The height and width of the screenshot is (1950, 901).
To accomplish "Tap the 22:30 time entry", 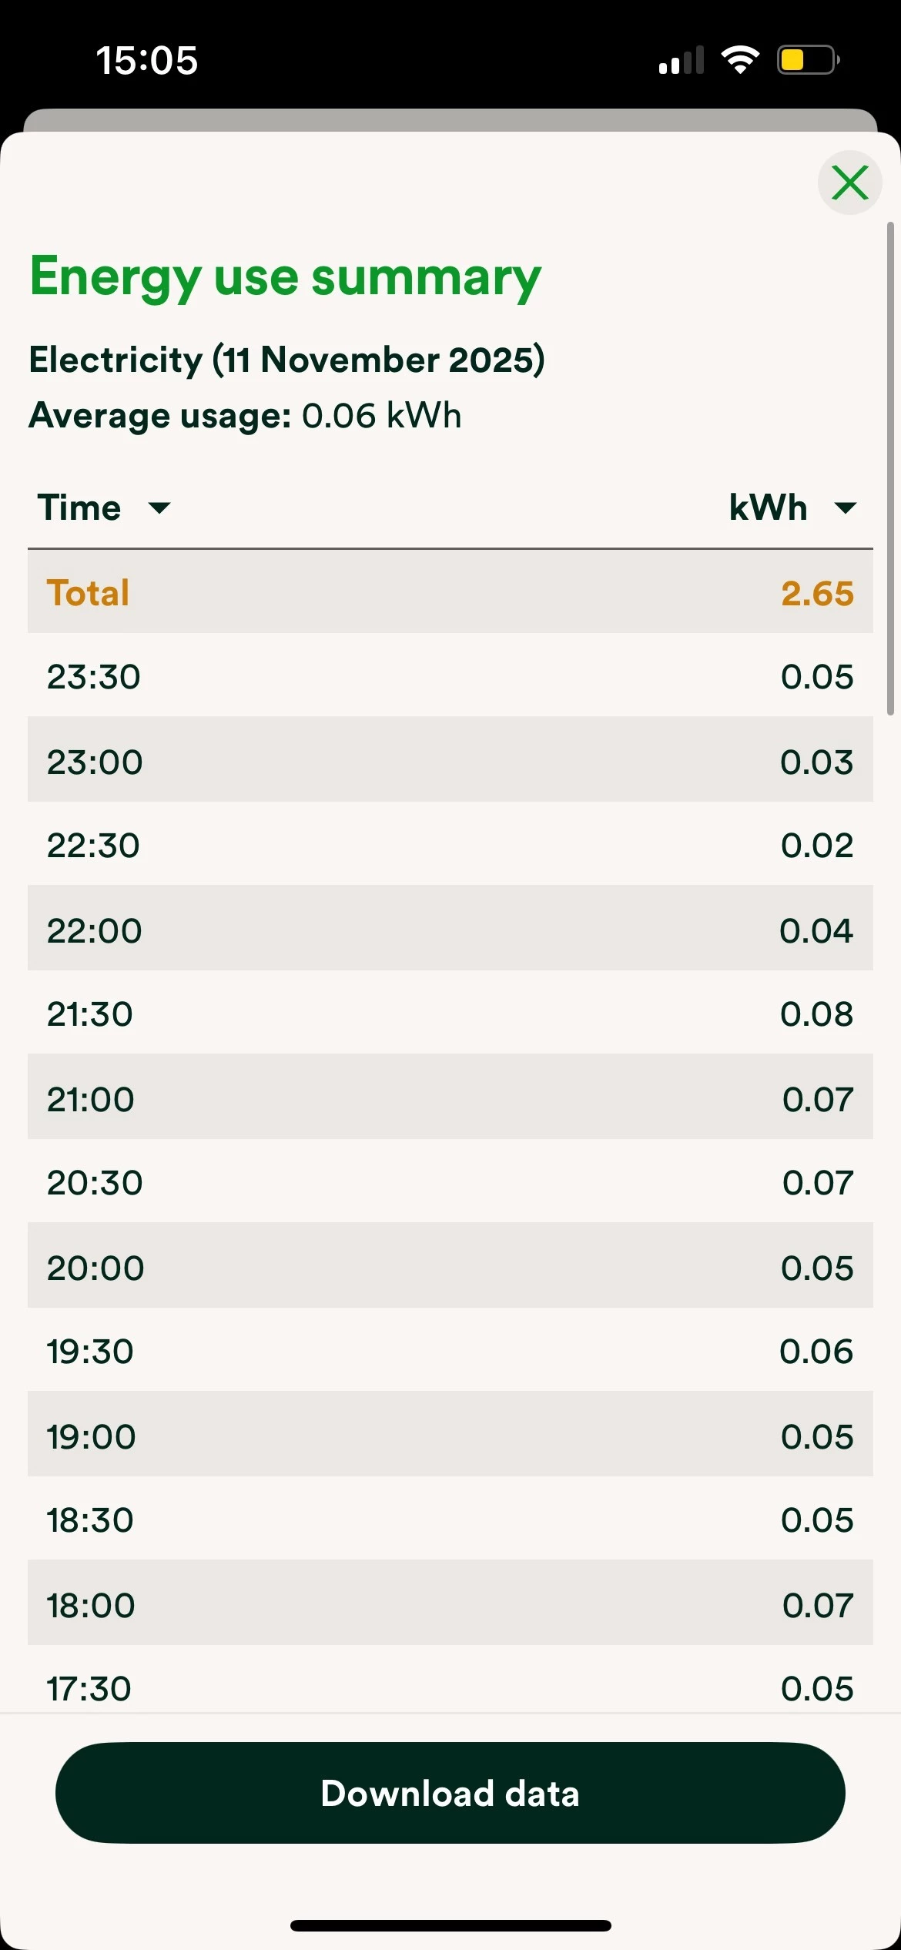I will (93, 845).
